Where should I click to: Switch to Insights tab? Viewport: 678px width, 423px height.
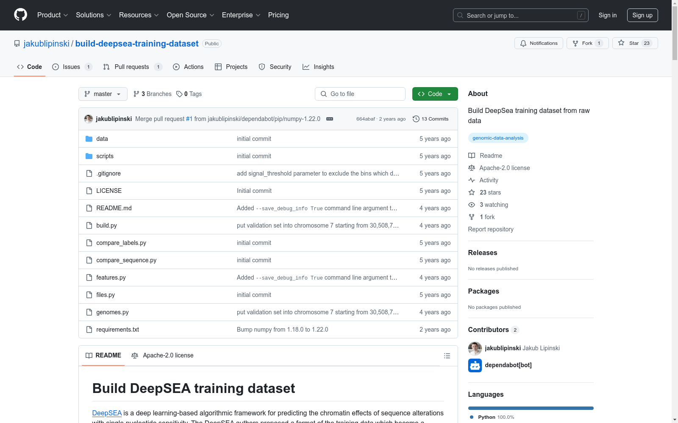[x=318, y=67]
